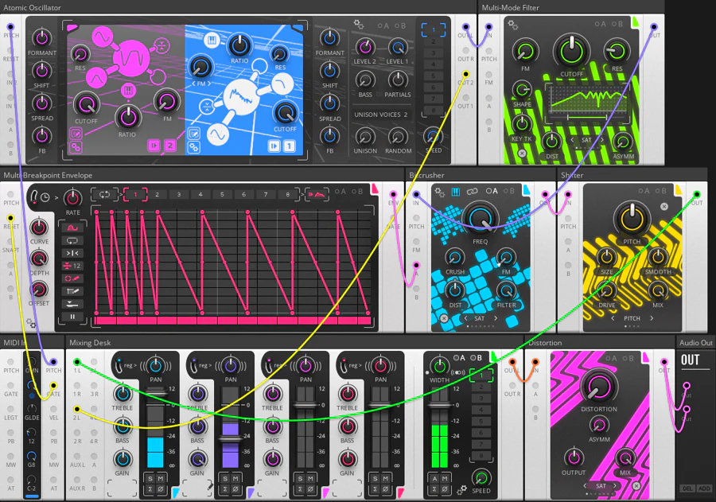The width and height of the screenshot is (716, 502).
Task: Mute the first Mixing Desk channel
Action: [161, 478]
